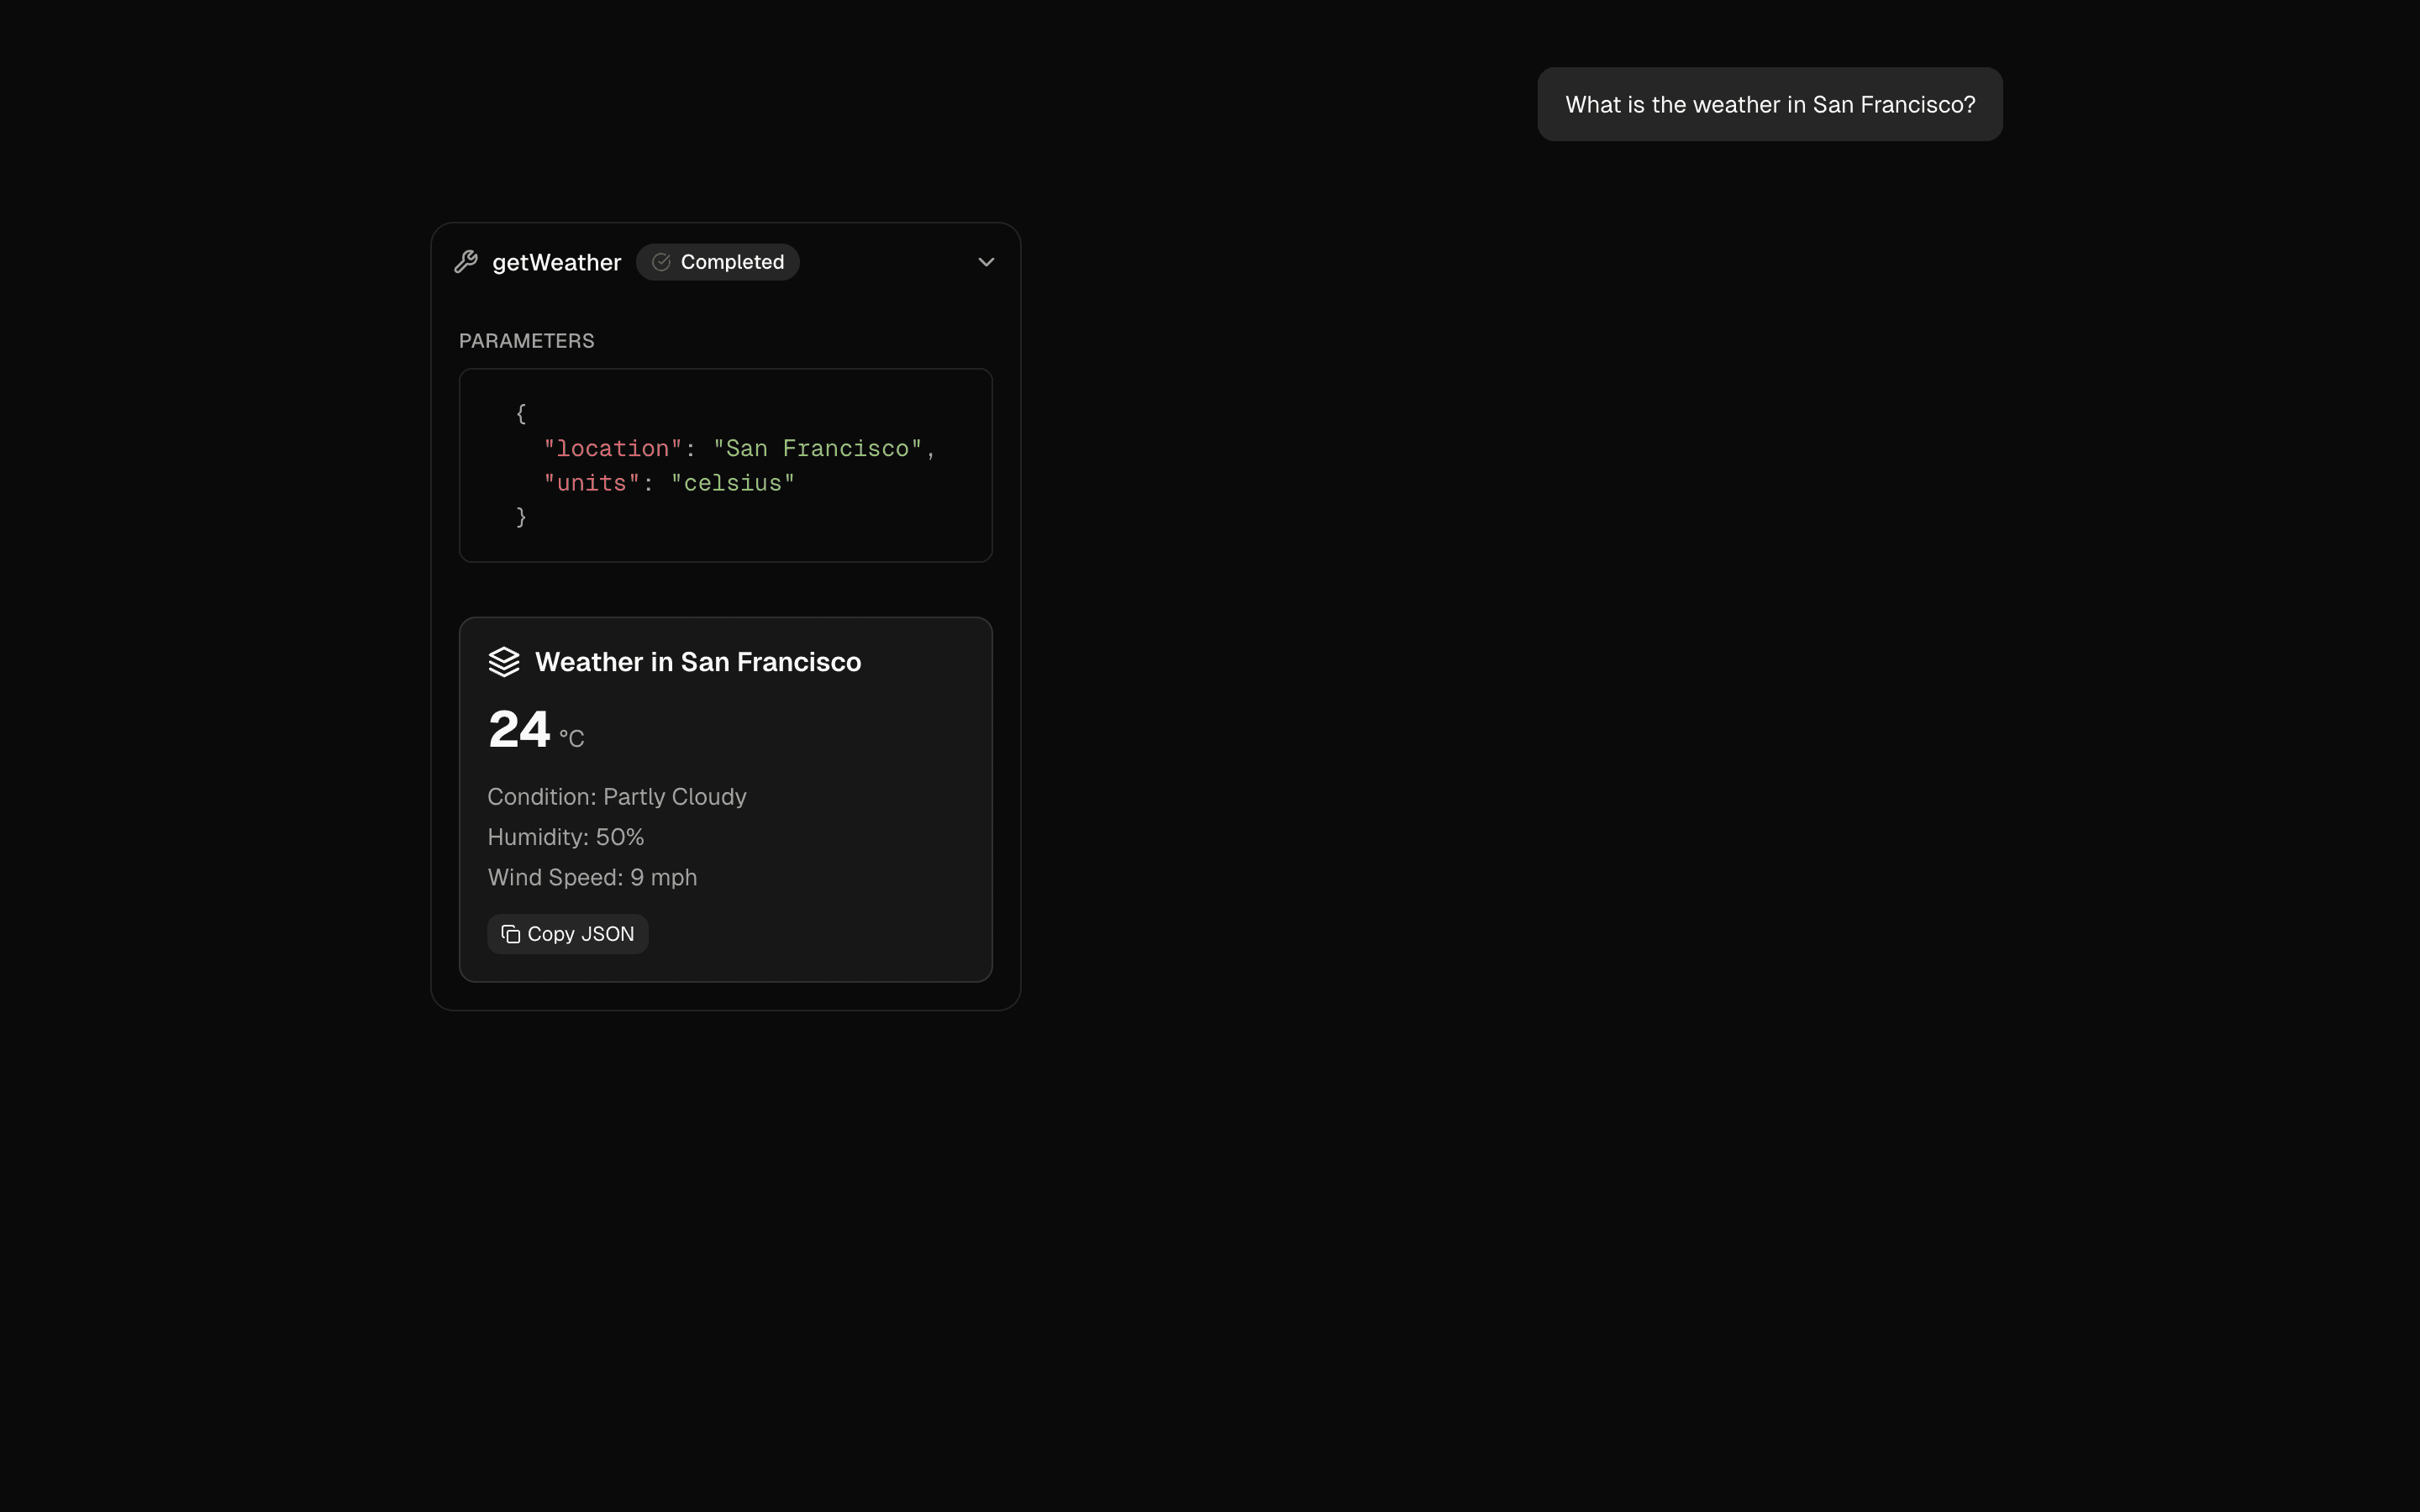The image size is (2420, 1512).
Task: Click the layers icon beside Weather in San Francisco
Action: 506,661
